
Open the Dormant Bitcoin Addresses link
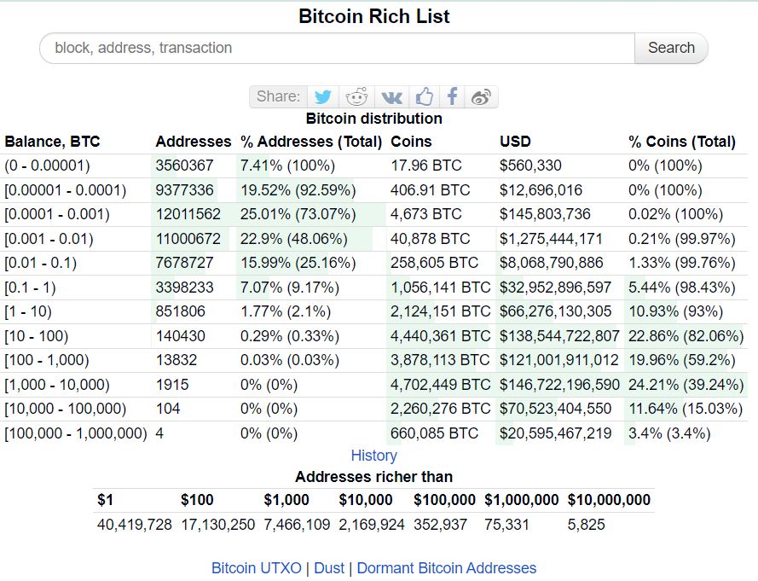[446, 567]
